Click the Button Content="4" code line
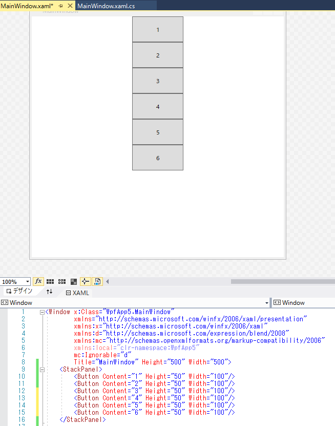 tap(154, 398)
